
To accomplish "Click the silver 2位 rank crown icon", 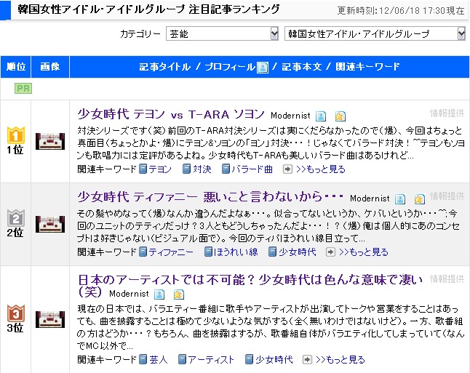I will click(15, 218).
